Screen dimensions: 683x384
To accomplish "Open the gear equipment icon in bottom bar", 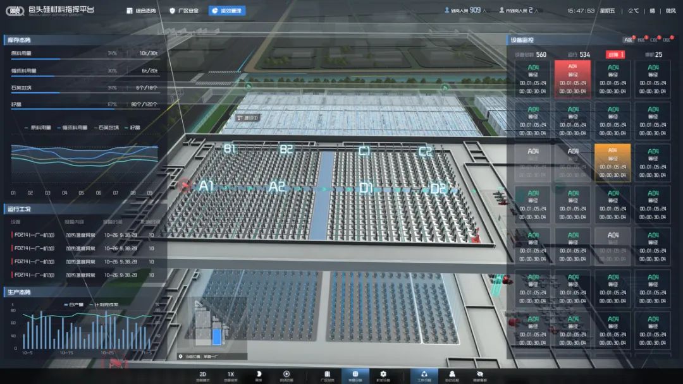I will tap(383, 375).
